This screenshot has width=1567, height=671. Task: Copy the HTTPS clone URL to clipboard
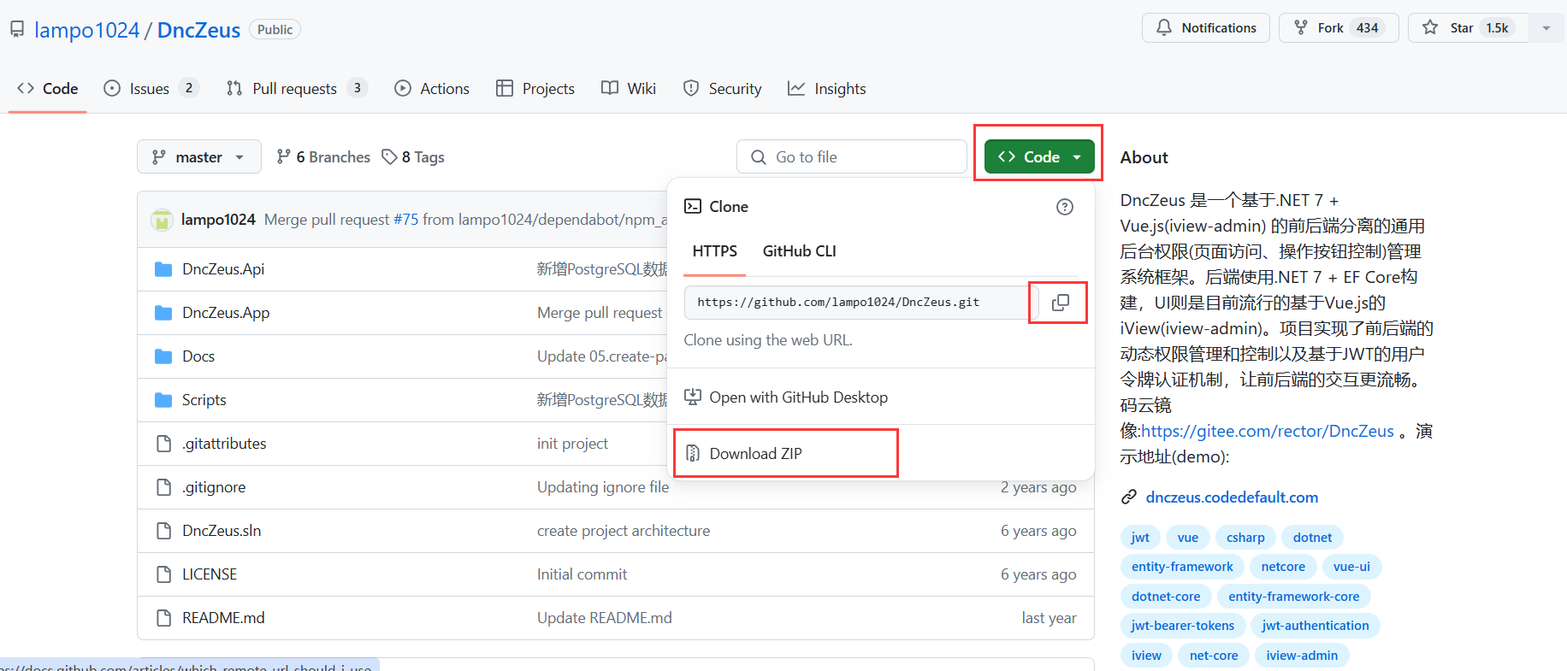click(x=1060, y=303)
